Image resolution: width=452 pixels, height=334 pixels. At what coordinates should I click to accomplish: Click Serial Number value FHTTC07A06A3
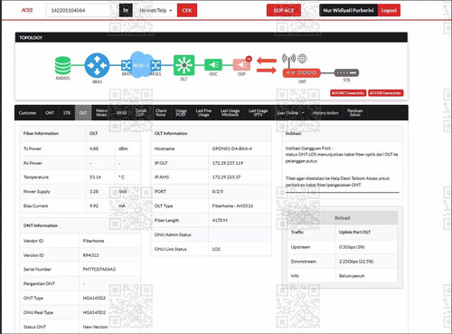[x=99, y=269]
